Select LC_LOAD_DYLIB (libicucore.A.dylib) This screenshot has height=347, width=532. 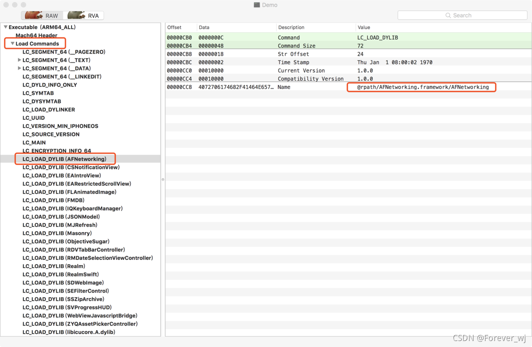click(x=69, y=332)
